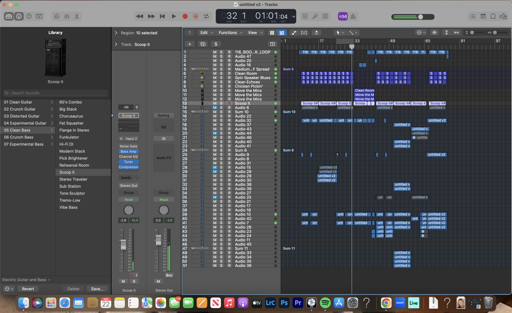Click the bar 33 ruler marker

[x=357, y=41]
